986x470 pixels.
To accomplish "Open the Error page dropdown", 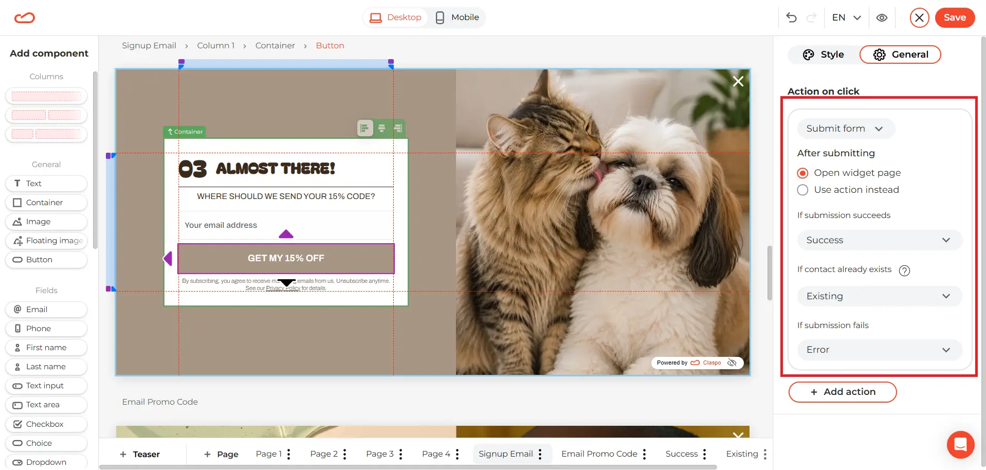I will pyautogui.click(x=880, y=350).
